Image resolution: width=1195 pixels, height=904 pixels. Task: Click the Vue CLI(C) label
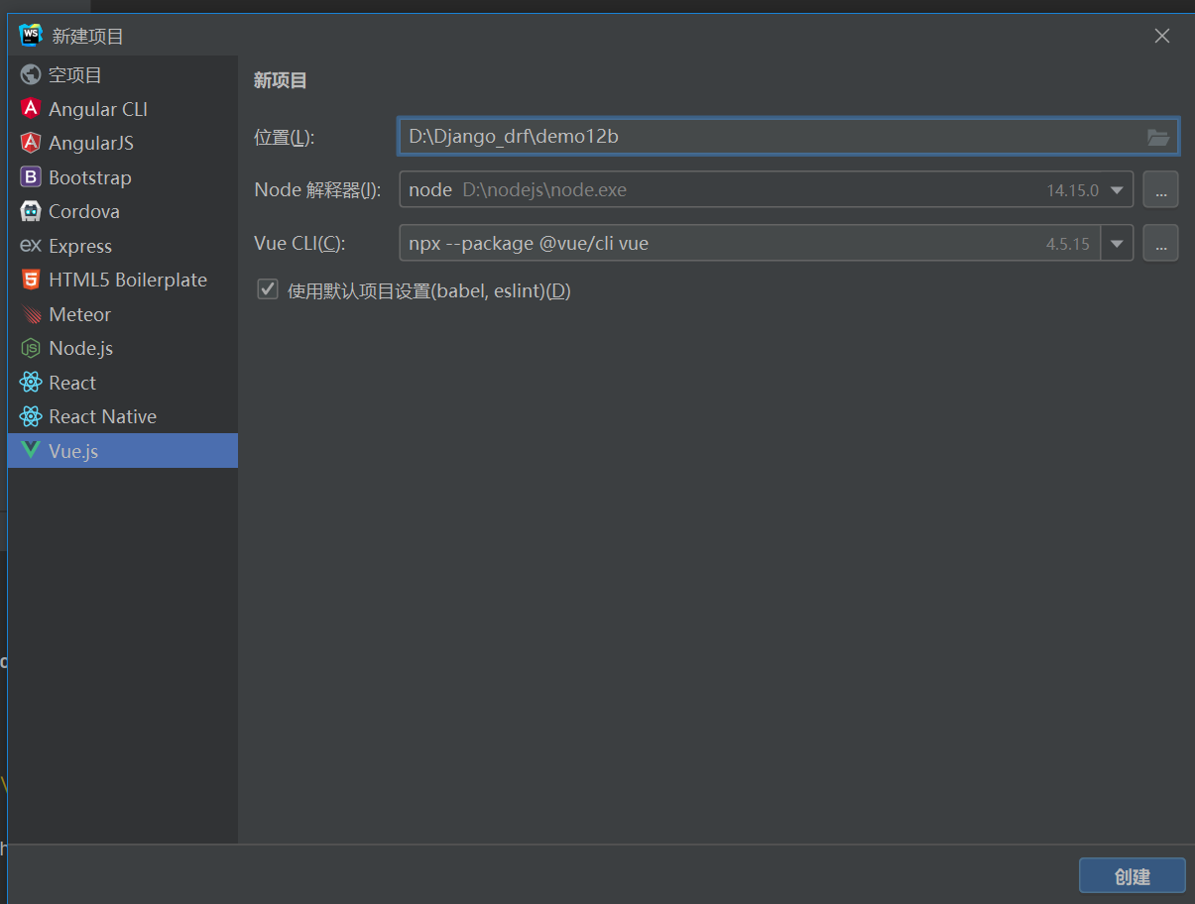pyautogui.click(x=299, y=244)
